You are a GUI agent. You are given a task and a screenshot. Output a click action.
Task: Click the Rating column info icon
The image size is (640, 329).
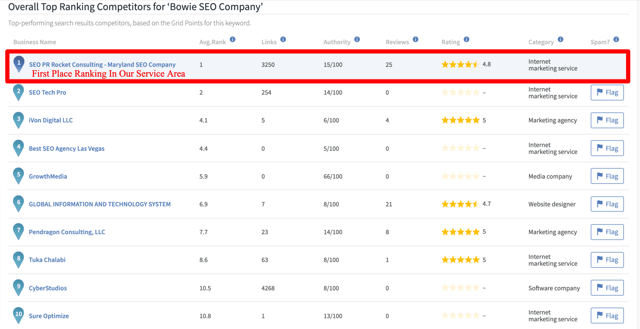[x=466, y=39]
